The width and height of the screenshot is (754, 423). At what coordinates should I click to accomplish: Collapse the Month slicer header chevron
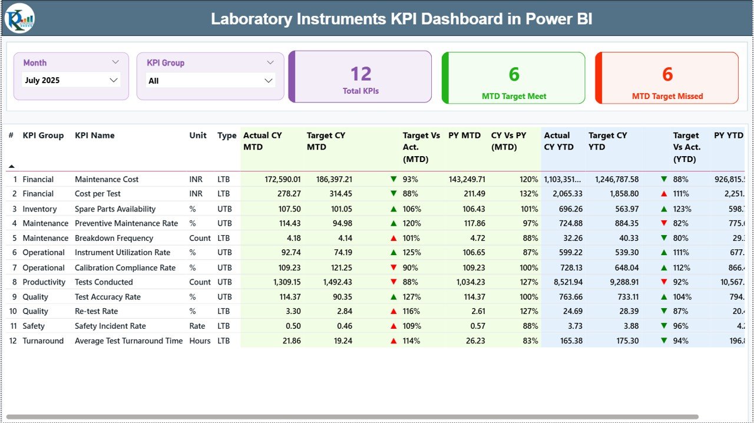tap(117, 62)
